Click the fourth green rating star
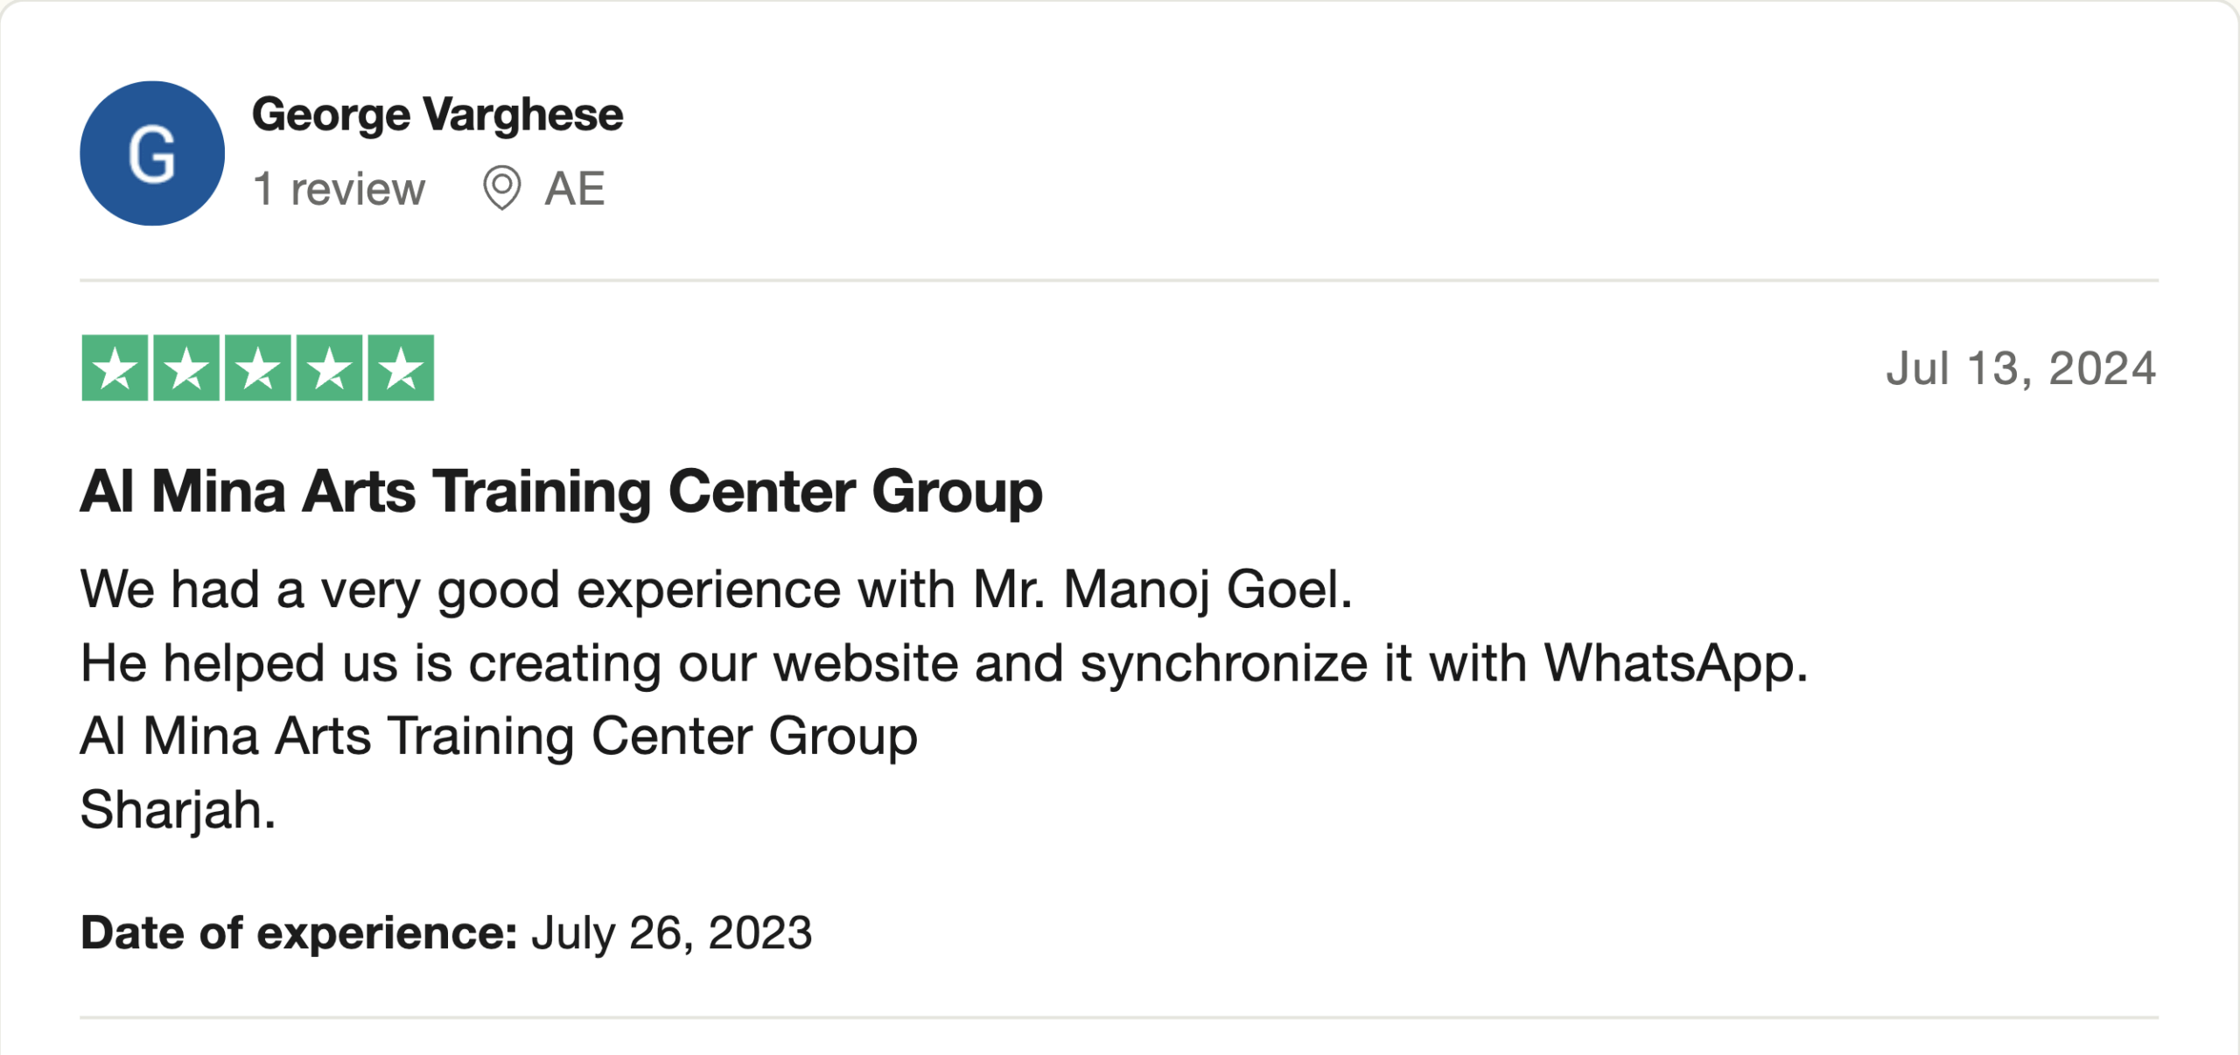This screenshot has width=2240, height=1055. point(329,368)
